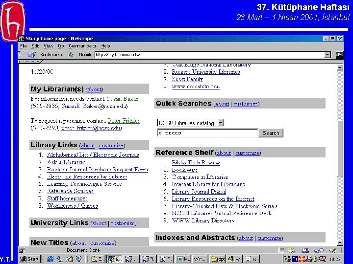Click 'Computers in Libraries' list entry
Image resolution: width=353 pixels, height=264 pixels.
(x=200, y=177)
